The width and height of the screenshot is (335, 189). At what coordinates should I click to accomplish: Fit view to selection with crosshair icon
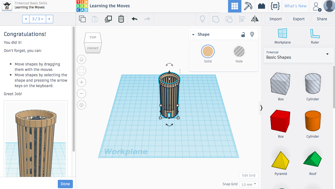82,71
